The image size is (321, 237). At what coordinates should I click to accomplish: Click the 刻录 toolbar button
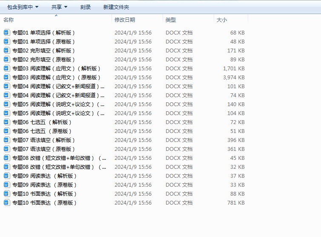tap(86, 7)
